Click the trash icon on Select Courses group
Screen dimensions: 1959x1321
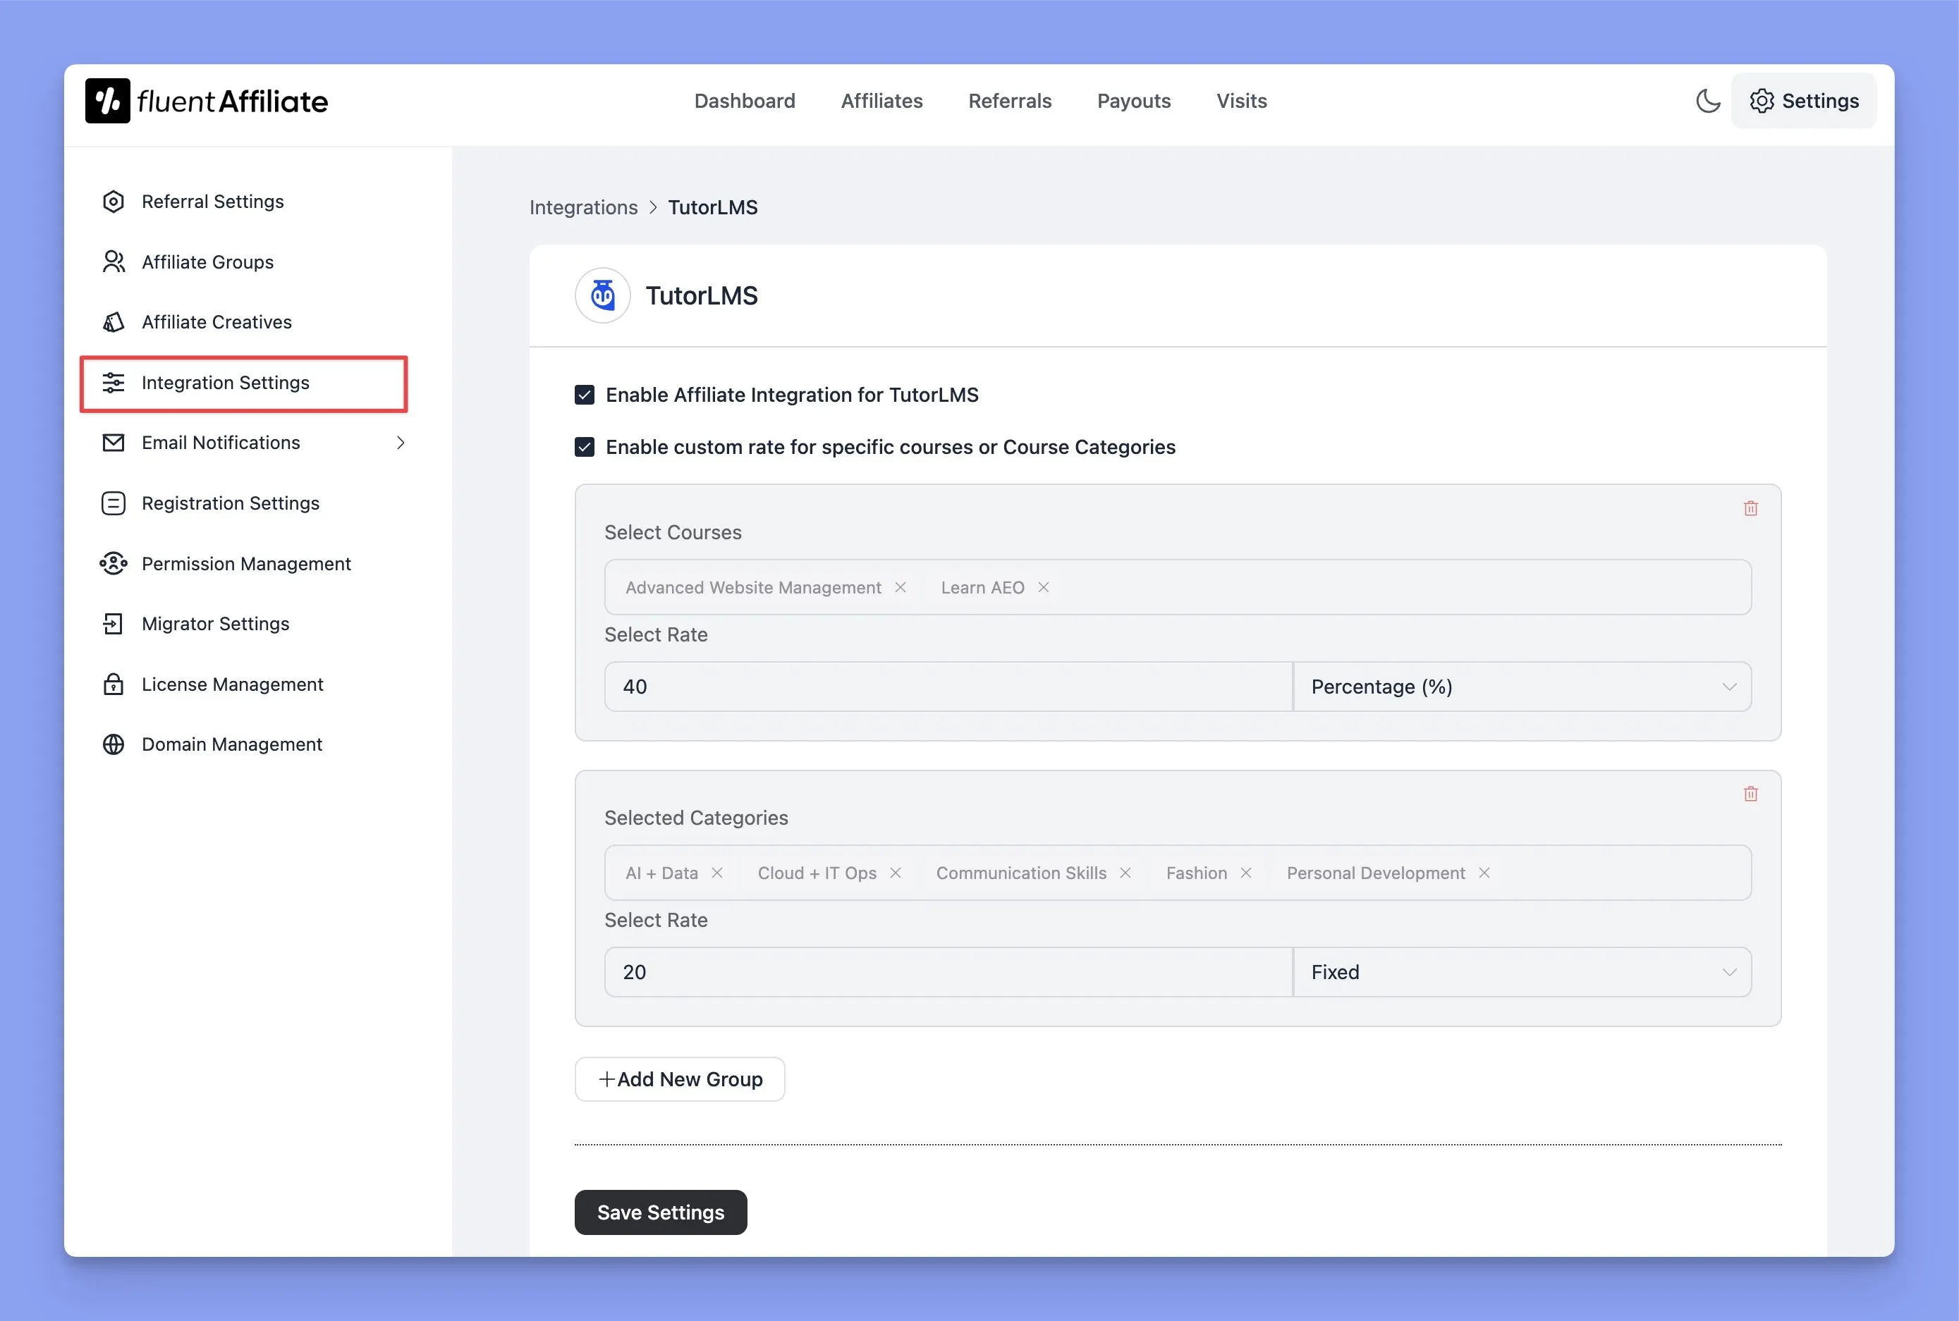point(1750,507)
